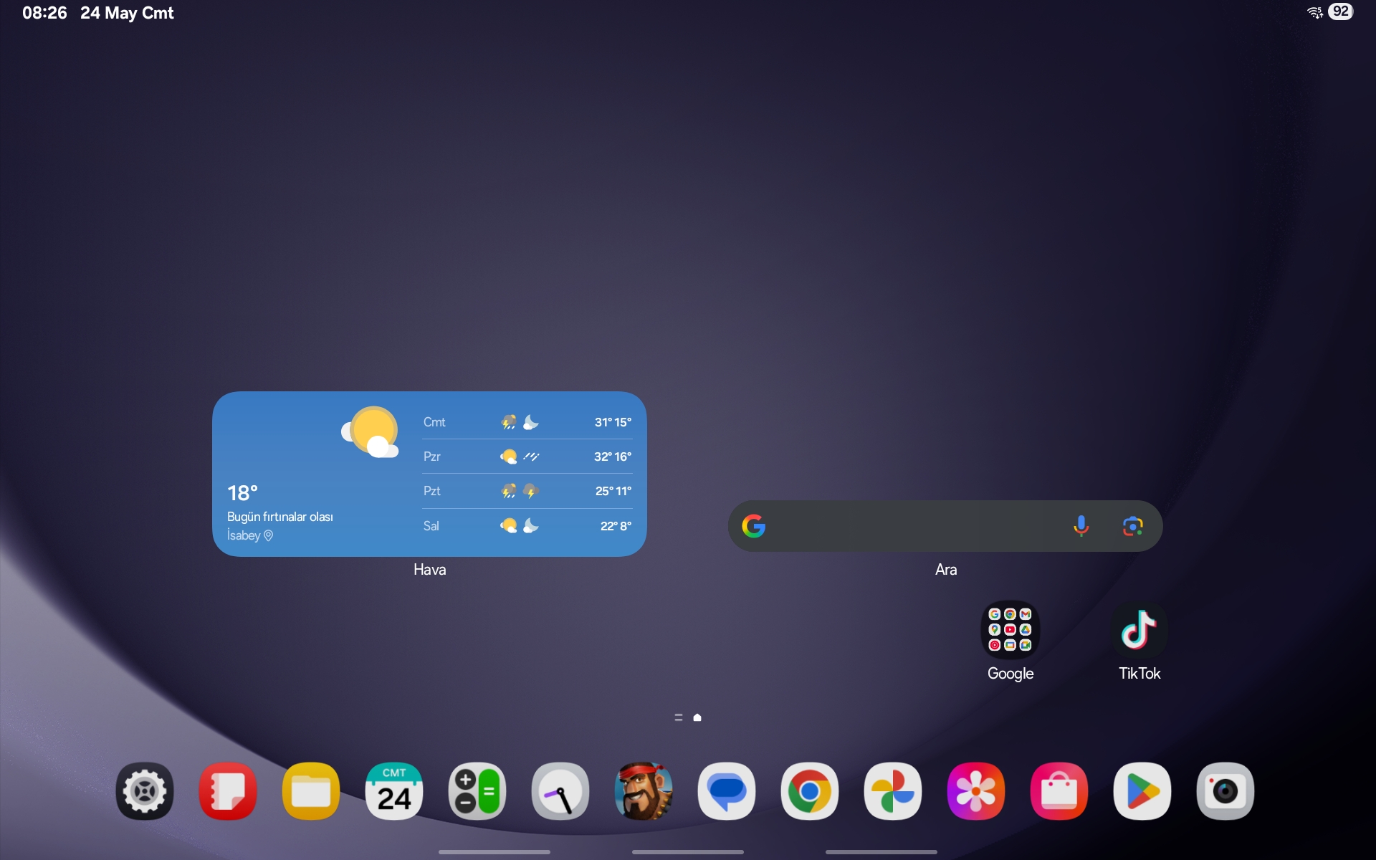Tap the 22° 8° temperature values
The height and width of the screenshot is (860, 1376).
(616, 526)
